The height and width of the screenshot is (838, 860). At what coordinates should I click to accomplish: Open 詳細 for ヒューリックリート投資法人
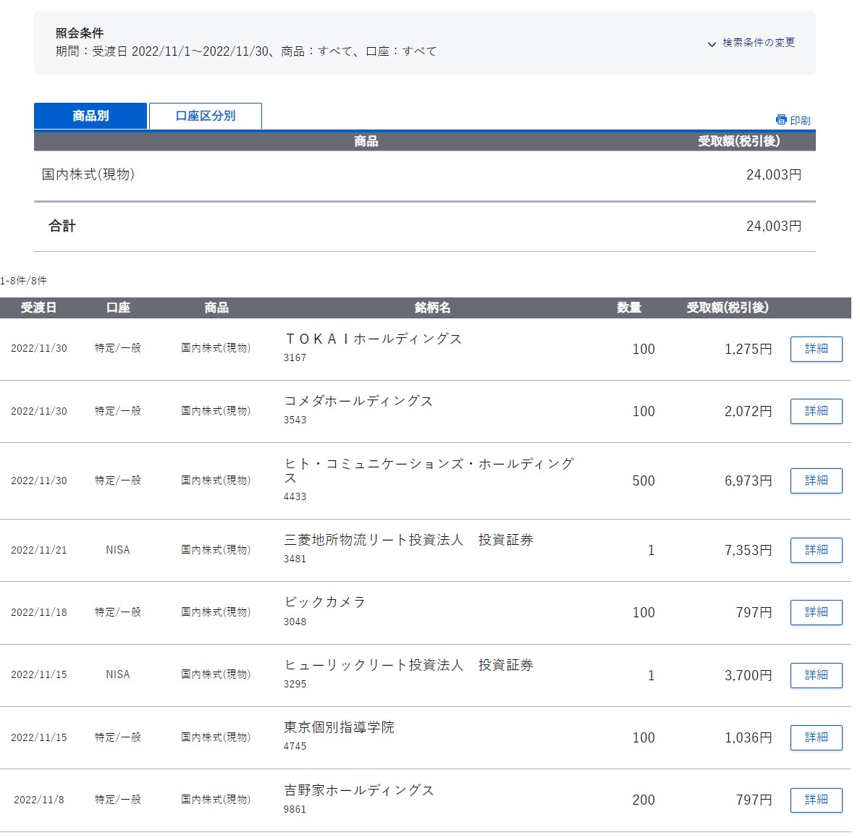[816, 675]
